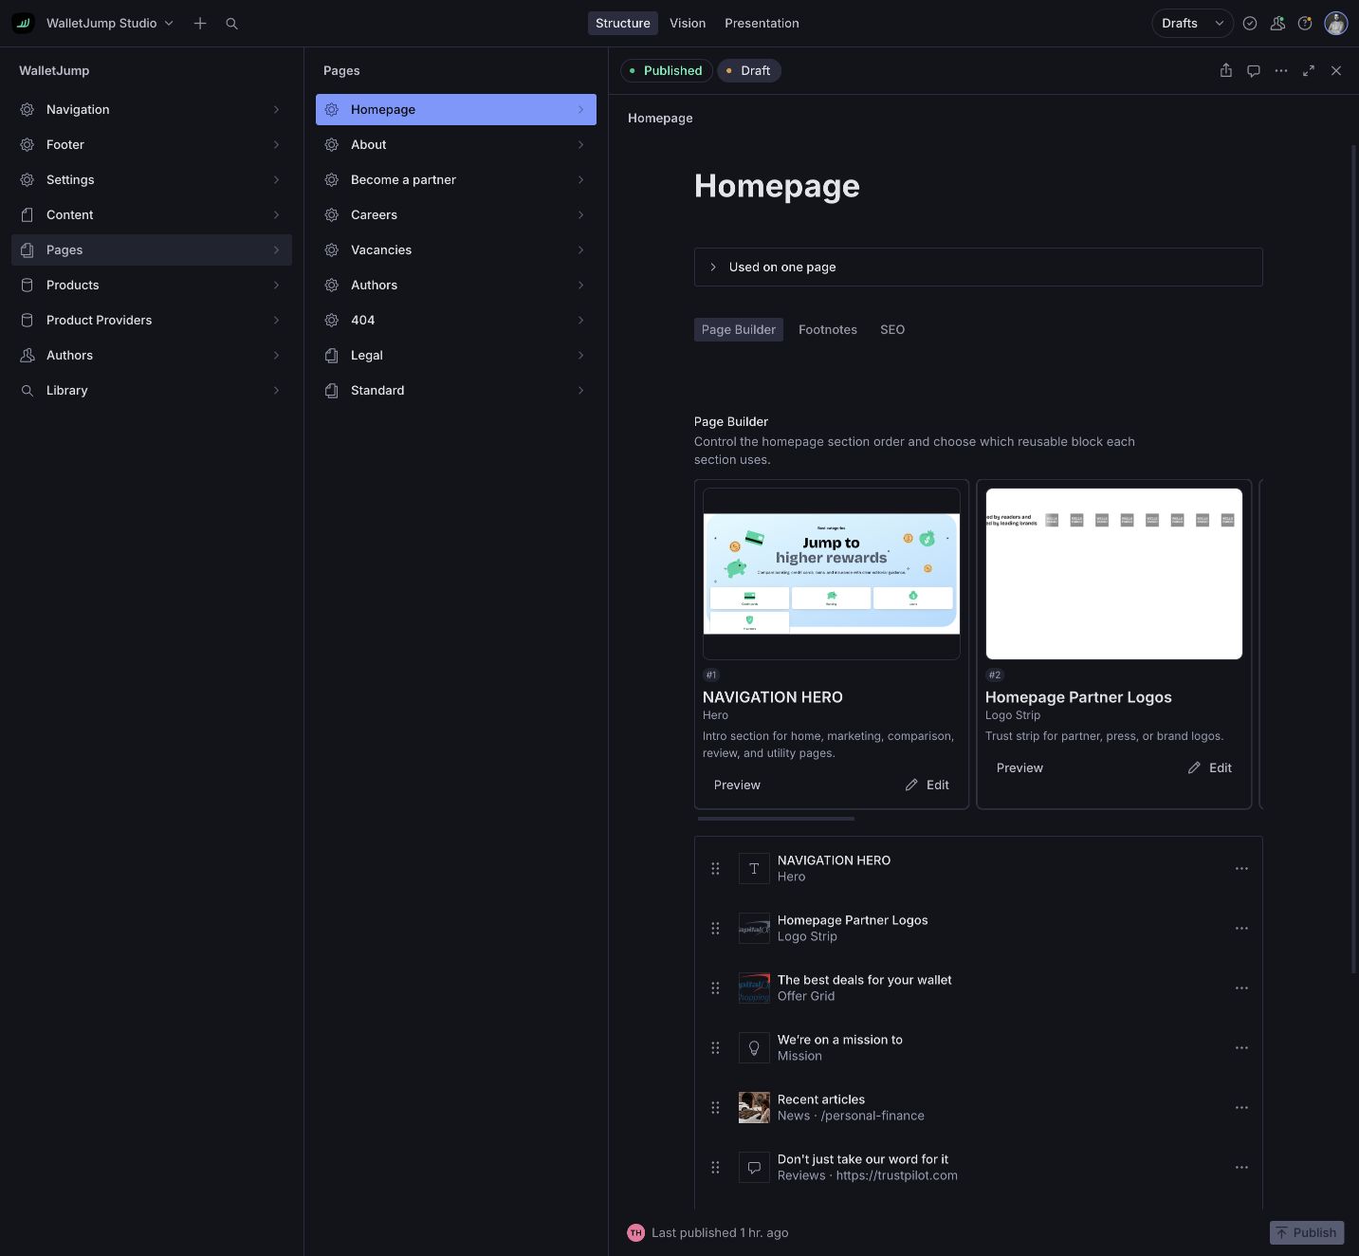
Task: Click the horizontal scrollbar under the block cards
Action: pyautogui.click(x=776, y=818)
